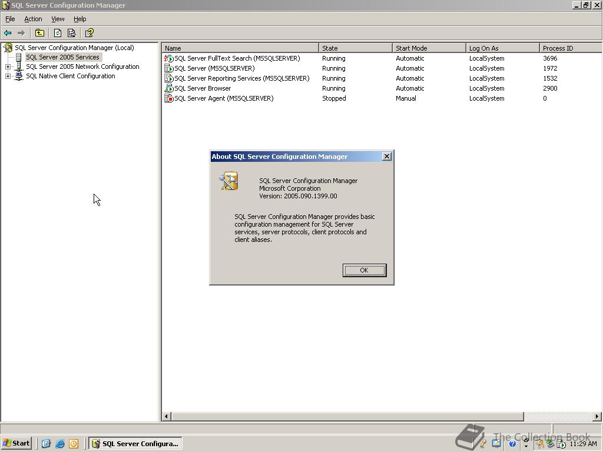Sort by the State column header
Image resolution: width=603 pixels, height=452 pixels.
pos(356,48)
